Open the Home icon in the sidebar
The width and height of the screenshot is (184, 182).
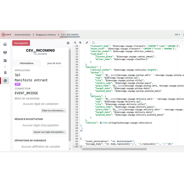click(x=5, y=44)
